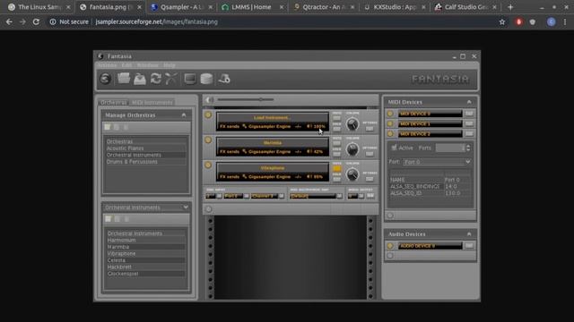Open the Help menu in Fantasia
This screenshot has height=322, width=574.
[x=170, y=65]
